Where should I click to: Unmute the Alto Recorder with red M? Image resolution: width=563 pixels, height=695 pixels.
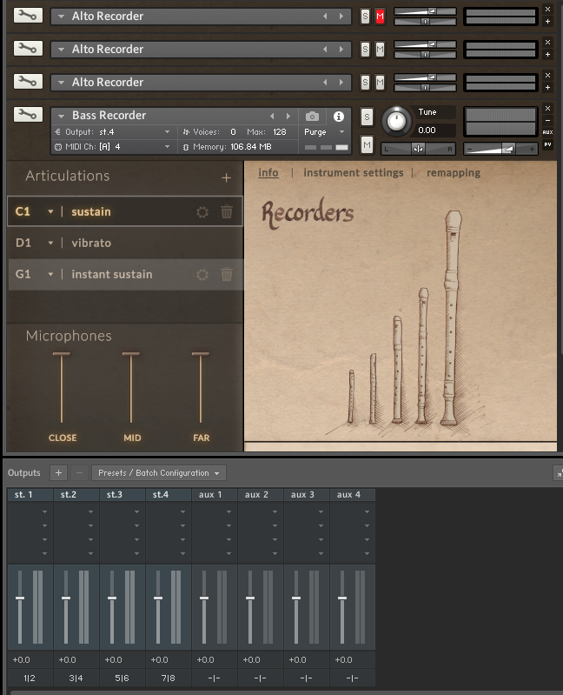380,17
